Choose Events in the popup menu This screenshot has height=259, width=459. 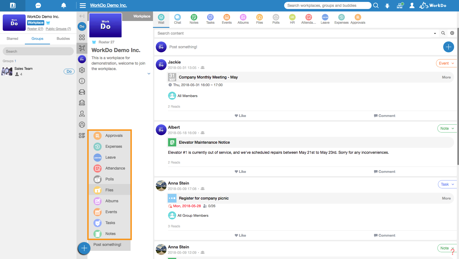[110, 212]
